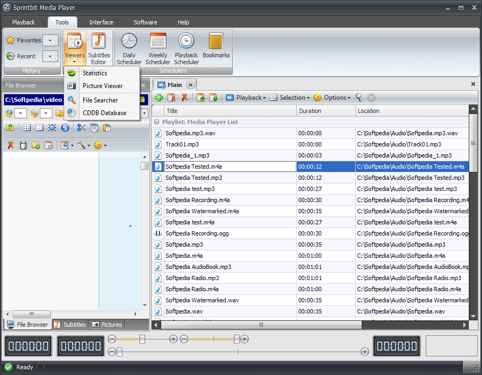This screenshot has width=482, height=375.
Task: Click the seek bar position handle
Action: click(120, 352)
